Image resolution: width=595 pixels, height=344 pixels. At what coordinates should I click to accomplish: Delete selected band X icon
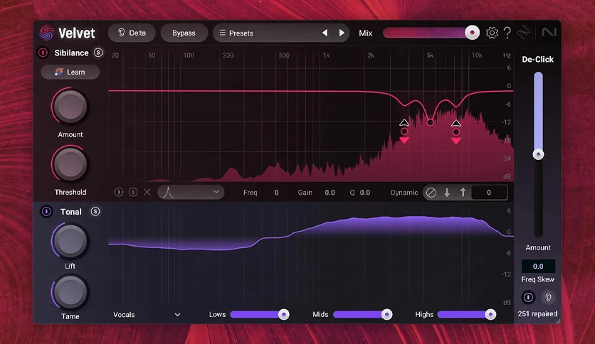[147, 192]
